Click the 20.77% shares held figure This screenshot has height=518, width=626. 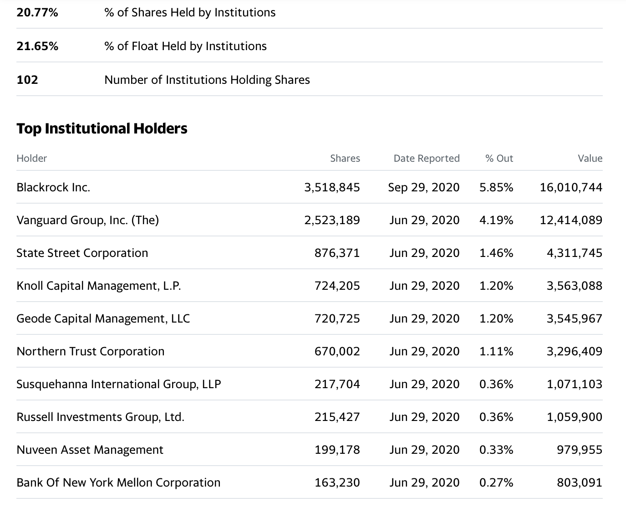pos(37,12)
